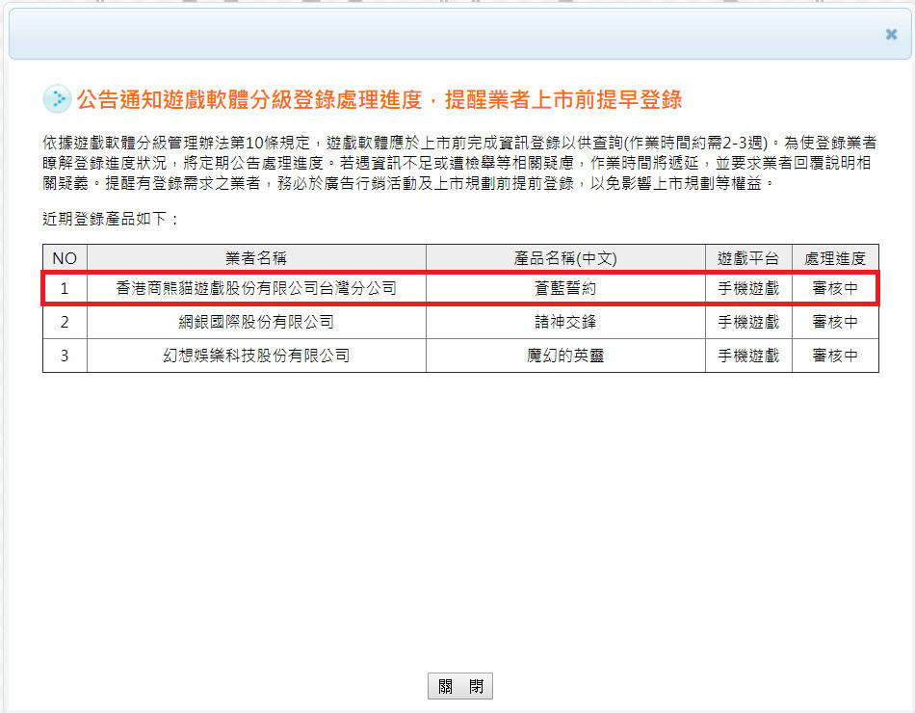The height and width of the screenshot is (713, 915).
Task: Click the product name 諸神交鋒
Action: pos(565,322)
